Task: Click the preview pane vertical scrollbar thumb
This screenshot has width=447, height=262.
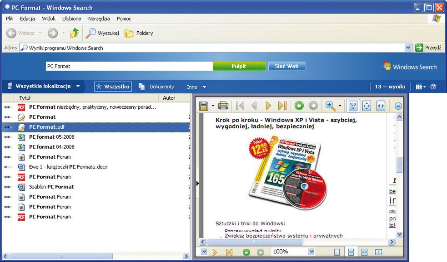Action: pyautogui.click(x=399, y=165)
